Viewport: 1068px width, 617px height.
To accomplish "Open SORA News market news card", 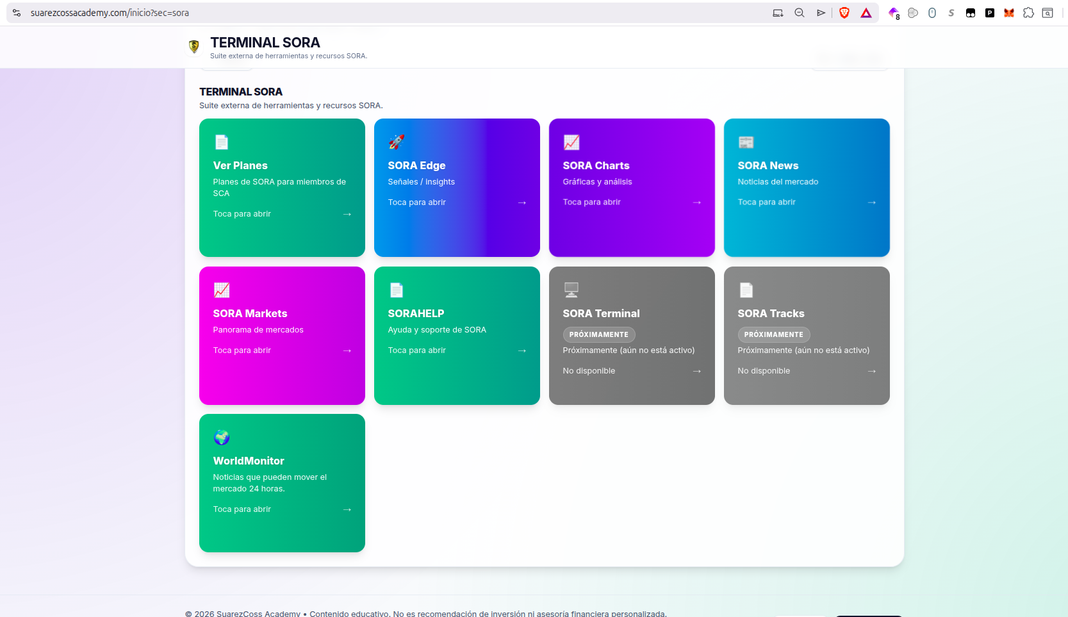I will [806, 187].
